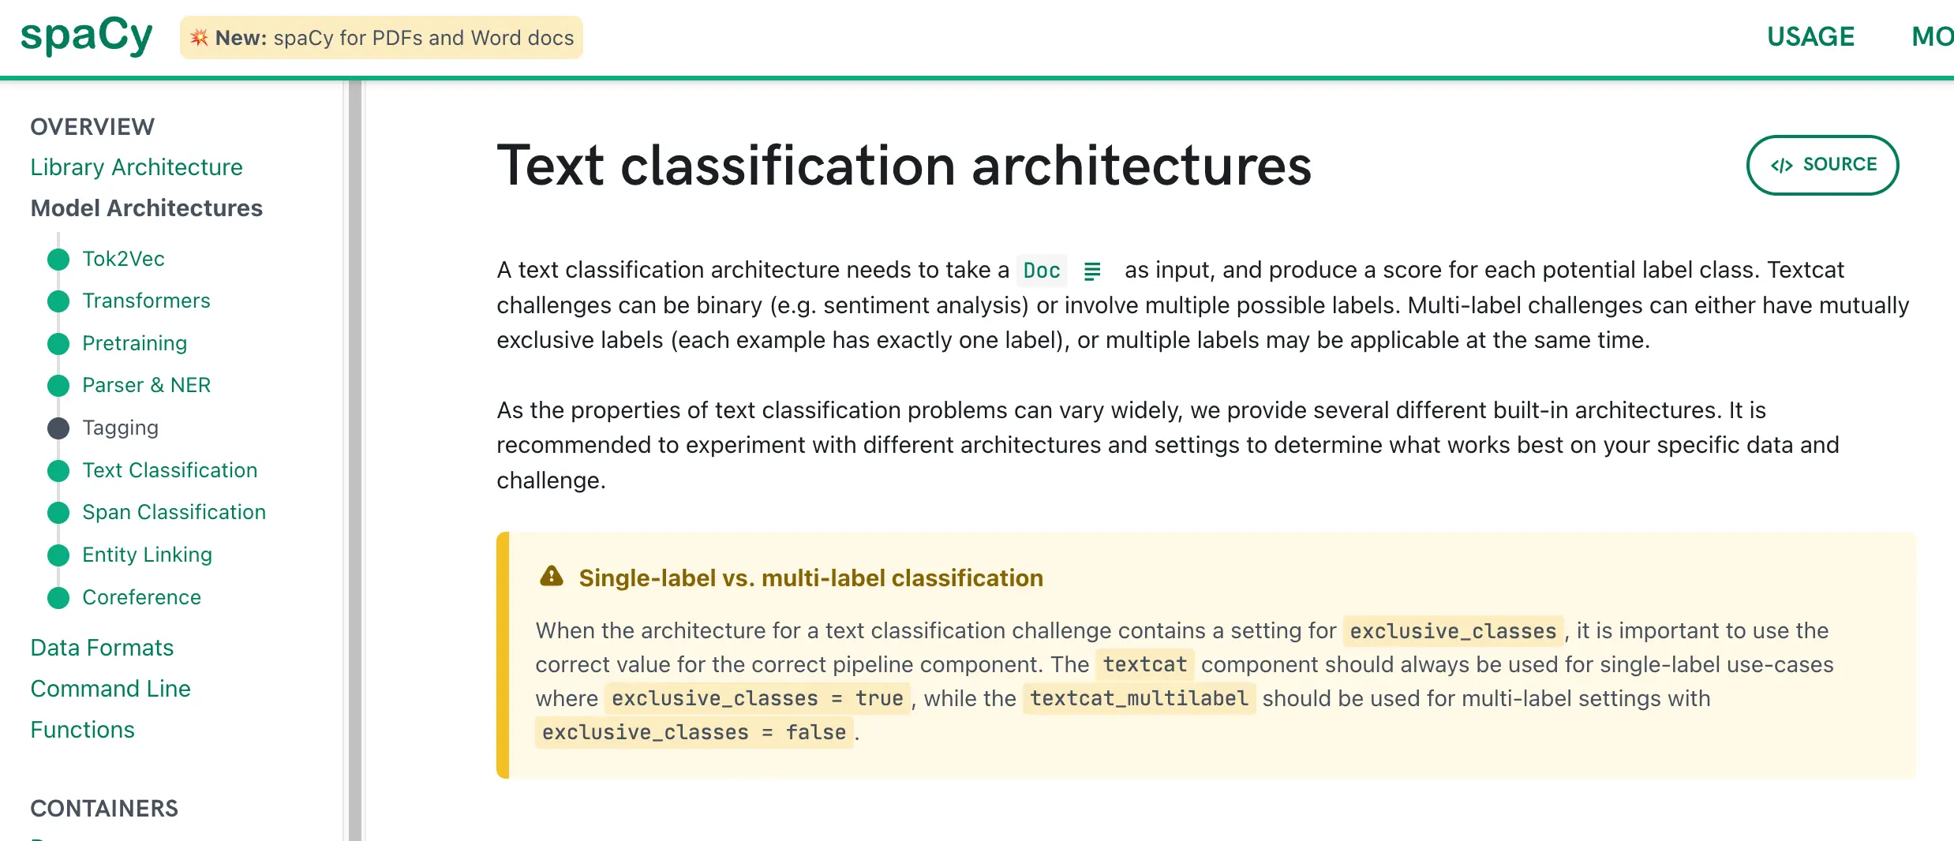Click the code icon in the Source button
This screenshot has width=1954, height=841.
1781,165
